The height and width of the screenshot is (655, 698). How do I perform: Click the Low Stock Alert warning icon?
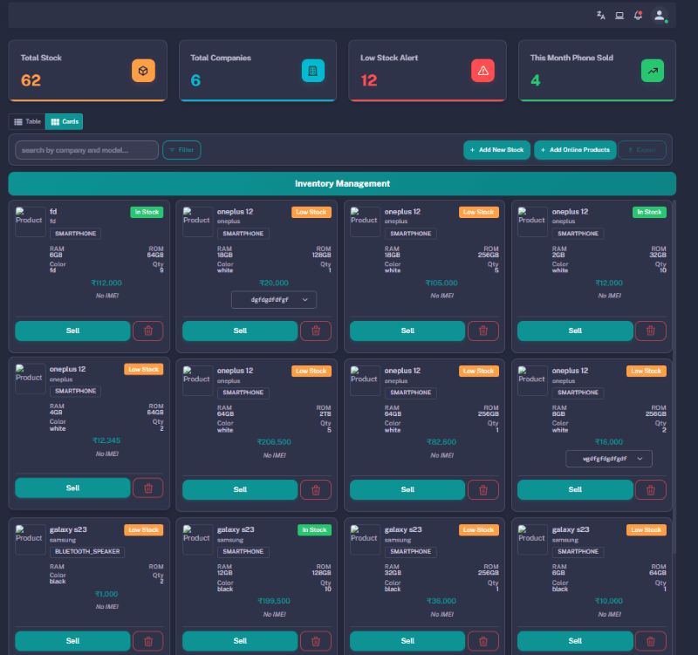483,71
